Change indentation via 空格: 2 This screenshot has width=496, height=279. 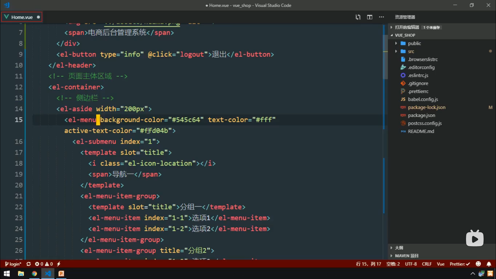tap(393, 264)
